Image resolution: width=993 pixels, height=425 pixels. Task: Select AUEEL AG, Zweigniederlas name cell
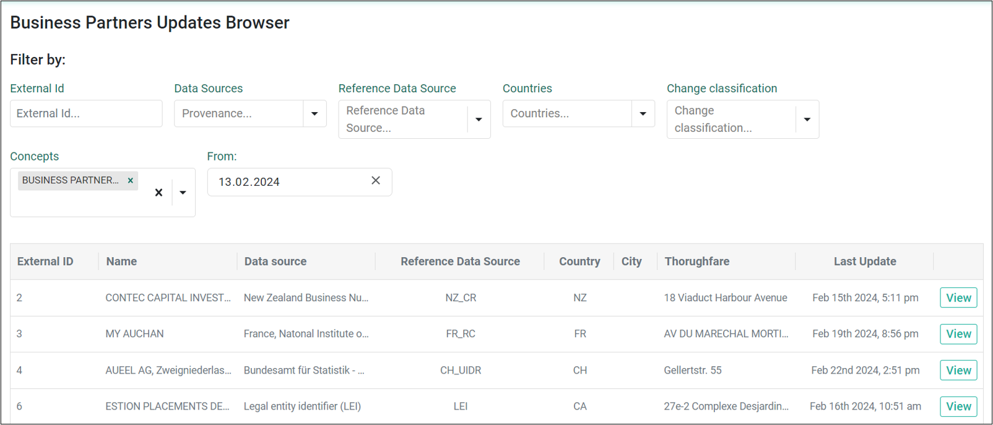168,370
